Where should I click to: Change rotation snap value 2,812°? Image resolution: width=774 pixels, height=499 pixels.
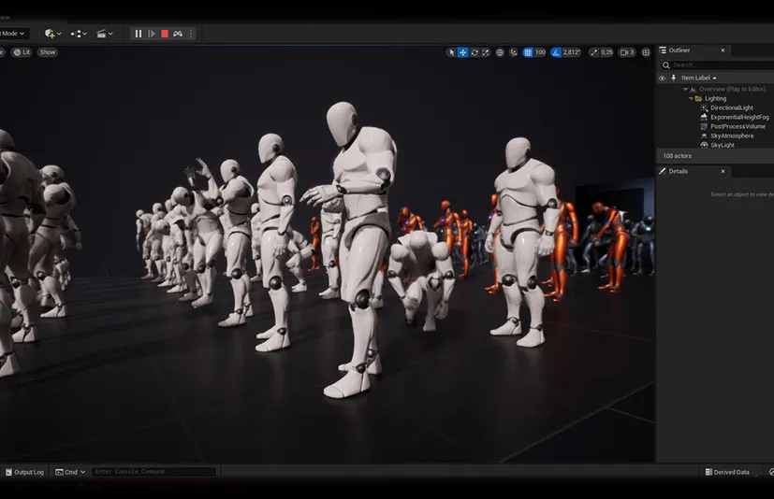pyautogui.click(x=572, y=52)
